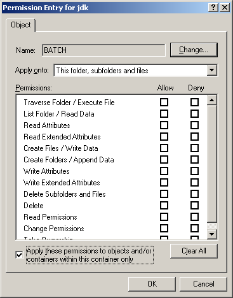This screenshot has width=233, height=298.
Task: Confirm with the OK button
Action: 152,284
